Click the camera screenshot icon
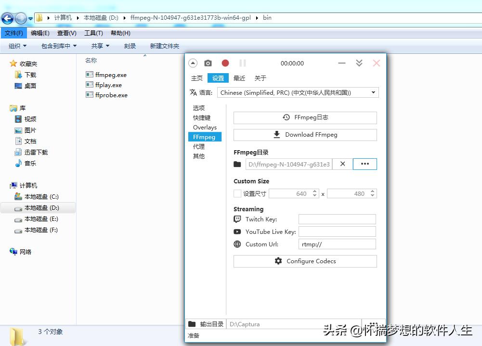The width and height of the screenshot is (482, 346). 208,63
